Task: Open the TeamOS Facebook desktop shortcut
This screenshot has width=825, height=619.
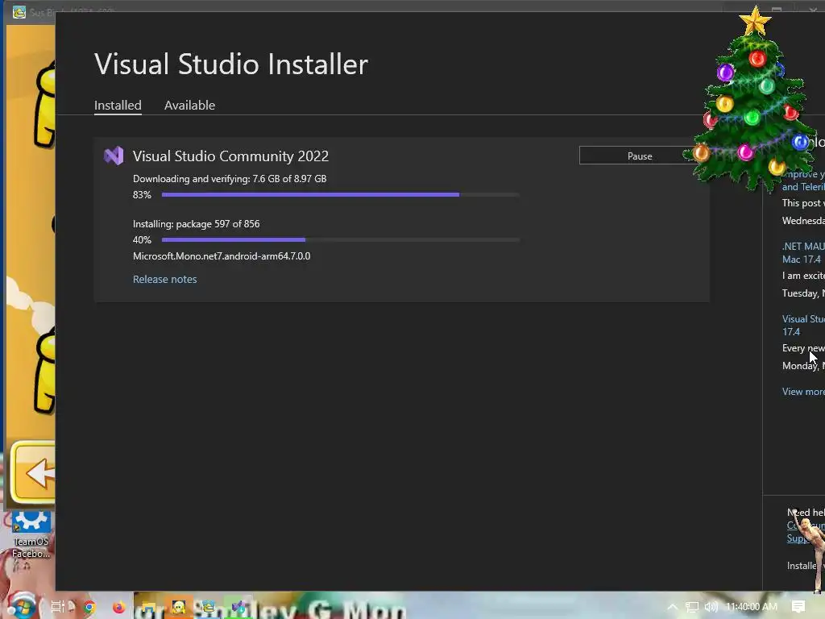Action: [x=31, y=534]
